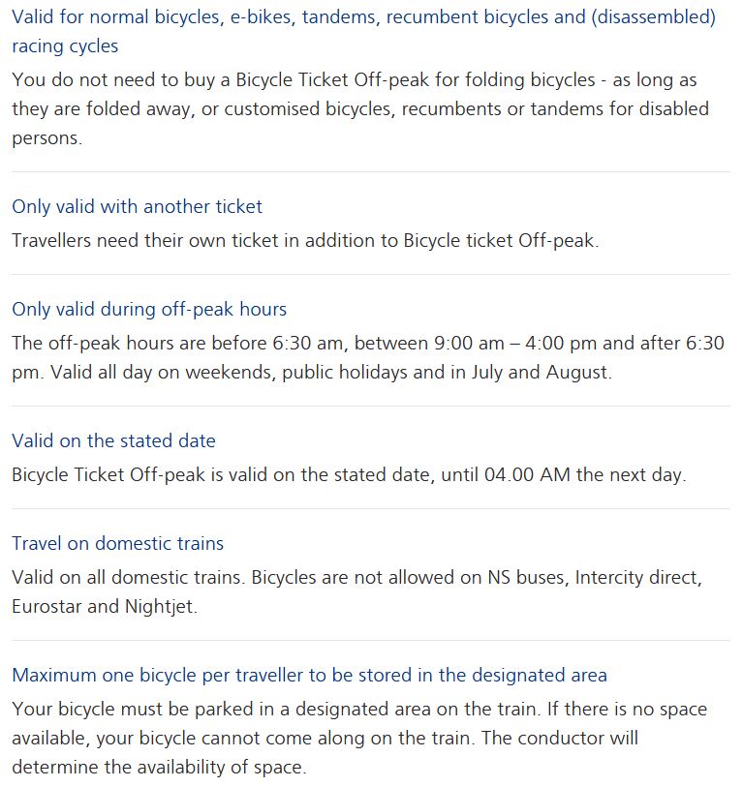Click the words 'racing cycles' in the first heading

click(x=65, y=45)
